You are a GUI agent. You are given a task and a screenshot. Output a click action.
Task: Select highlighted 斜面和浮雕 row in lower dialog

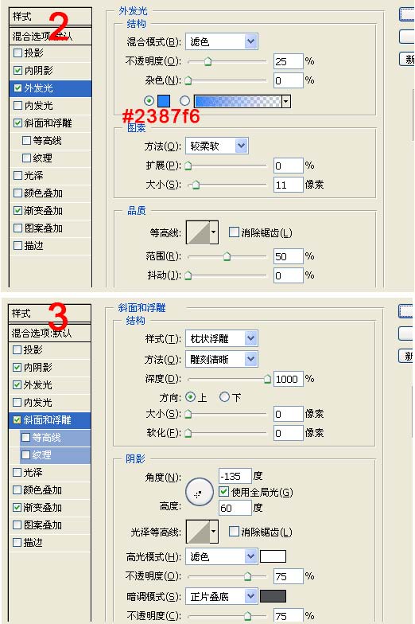(49, 420)
